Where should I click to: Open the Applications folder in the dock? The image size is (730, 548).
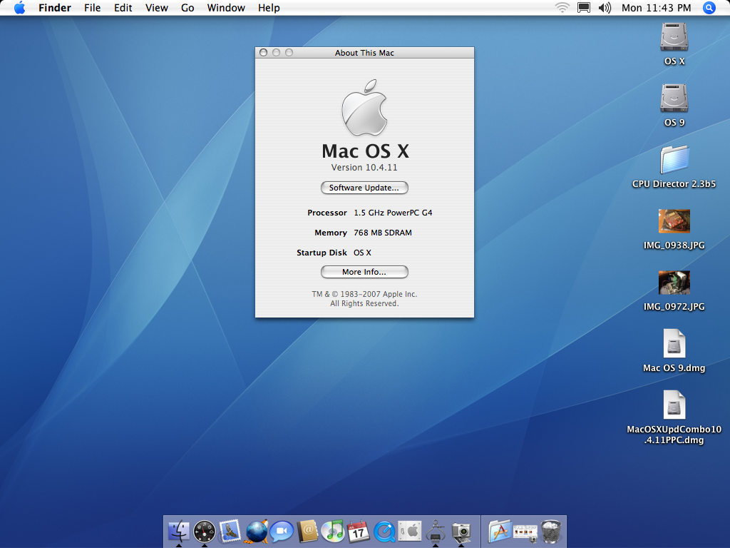click(x=500, y=531)
